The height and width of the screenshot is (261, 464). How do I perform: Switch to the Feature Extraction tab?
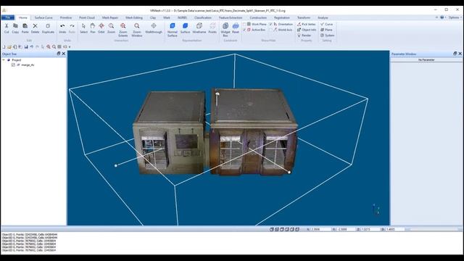(x=231, y=17)
